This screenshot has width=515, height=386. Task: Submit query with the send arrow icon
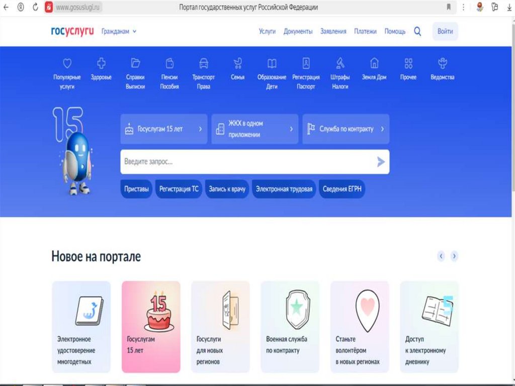point(381,162)
